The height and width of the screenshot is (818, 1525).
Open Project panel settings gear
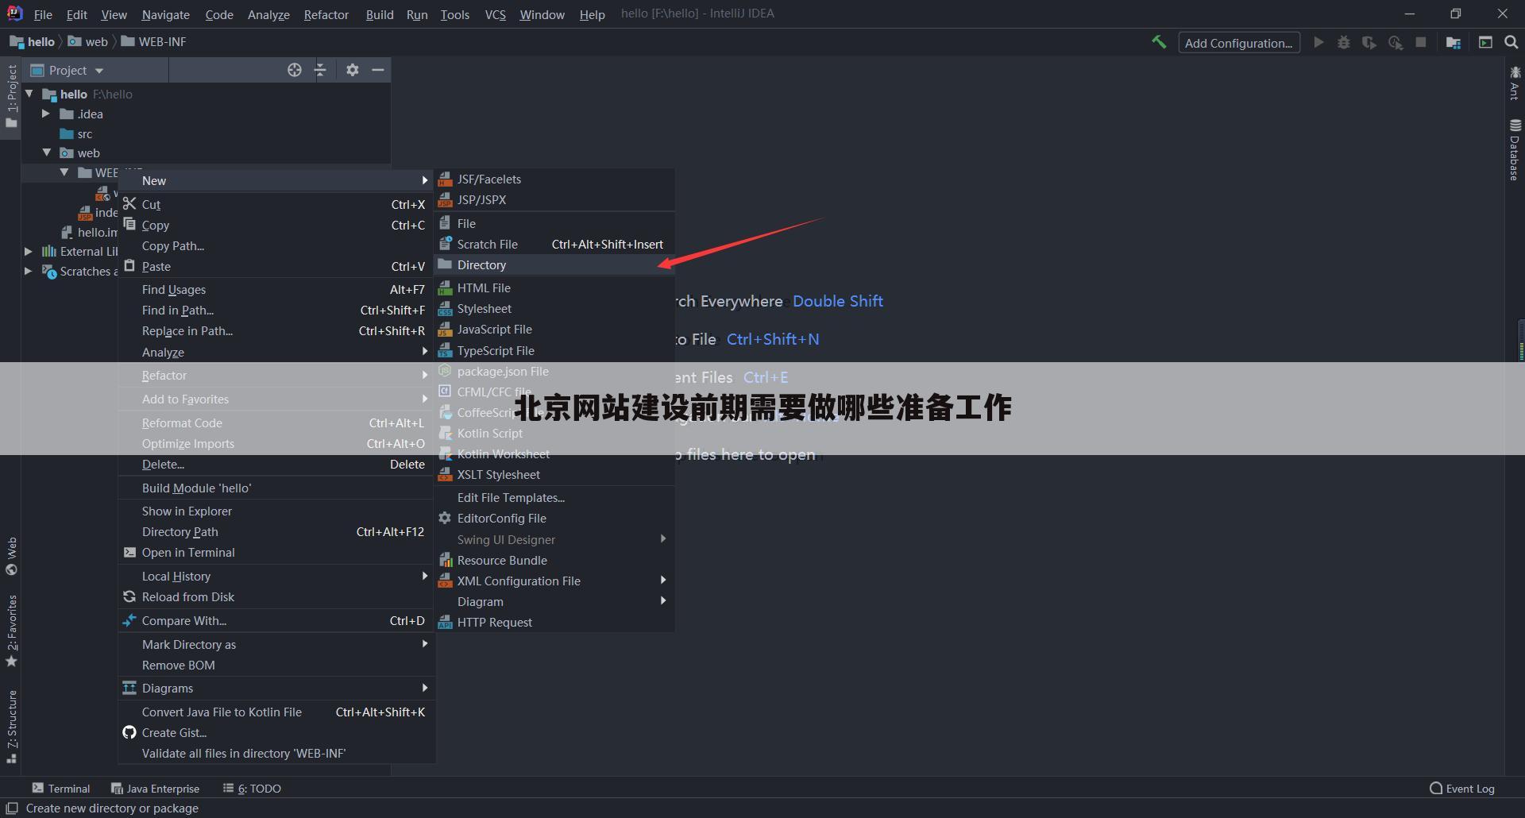coord(353,70)
